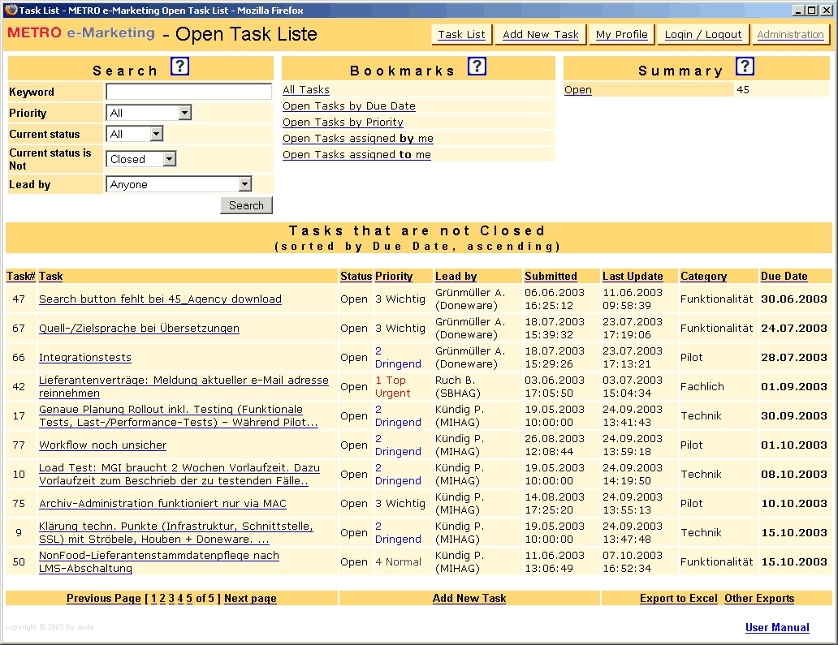Open task Lieferantenverträge: Meldung aktueller e-Mail adresse
The width and height of the screenshot is (838, 645).
[184, 386]
